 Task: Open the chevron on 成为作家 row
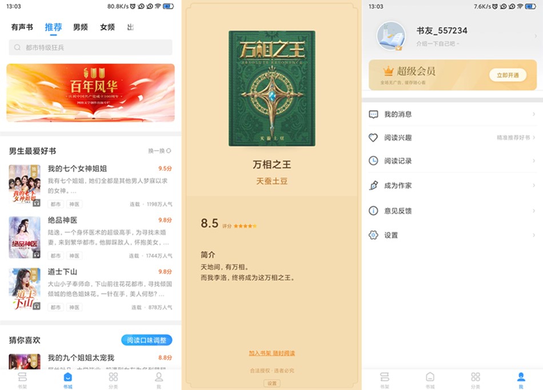coord(534,186)
